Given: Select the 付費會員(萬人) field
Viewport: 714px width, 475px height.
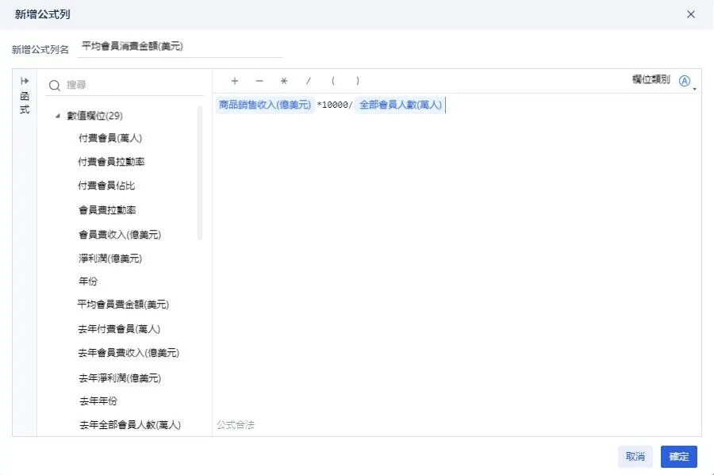Looking at the screenshot, I should coord(110,138).
